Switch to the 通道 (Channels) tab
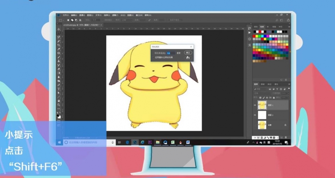Screen dimensions: 335x178 263,84
